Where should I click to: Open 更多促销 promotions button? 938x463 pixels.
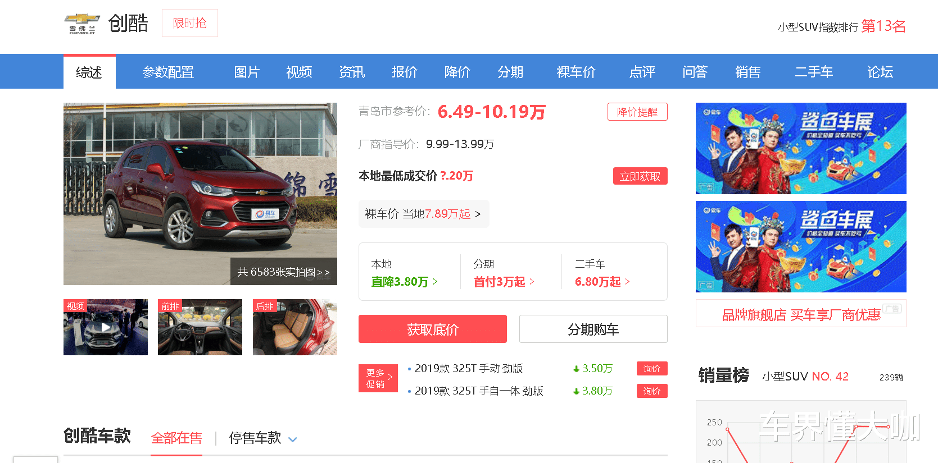tap(378, 378)
